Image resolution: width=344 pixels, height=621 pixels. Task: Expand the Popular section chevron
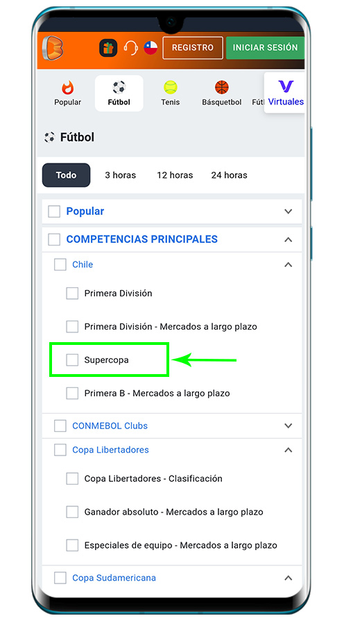(x=289, y=211)
